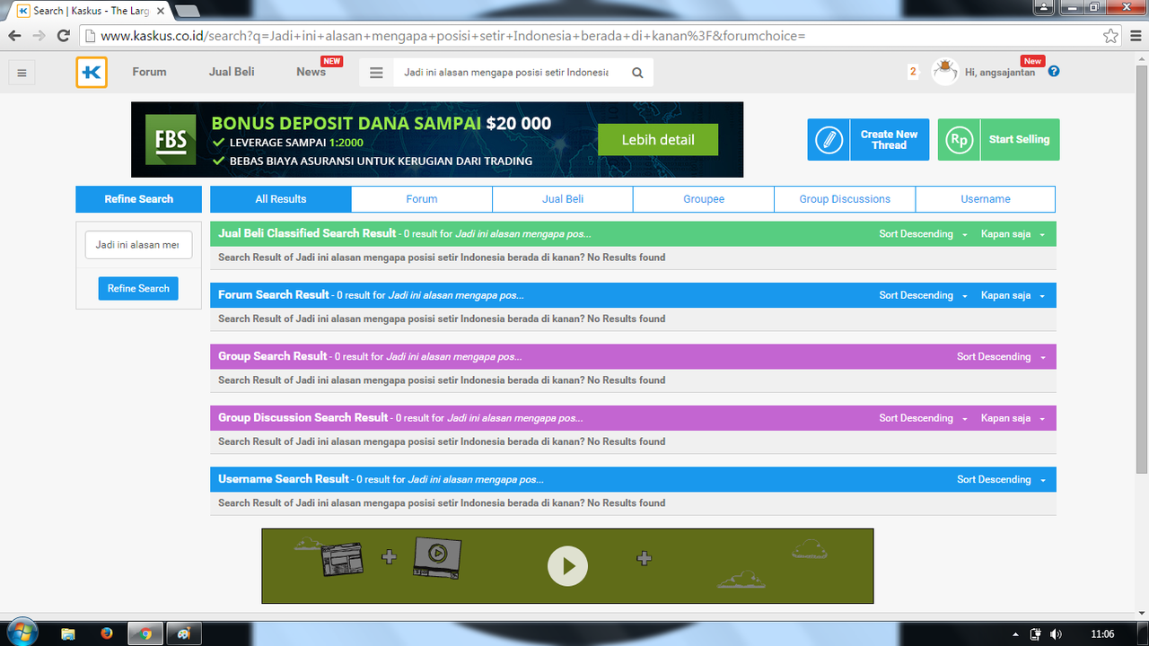This screenshot has width=1149, height=646.
Task: Click the Refine Search button
Action: click(x=138, y=289)
